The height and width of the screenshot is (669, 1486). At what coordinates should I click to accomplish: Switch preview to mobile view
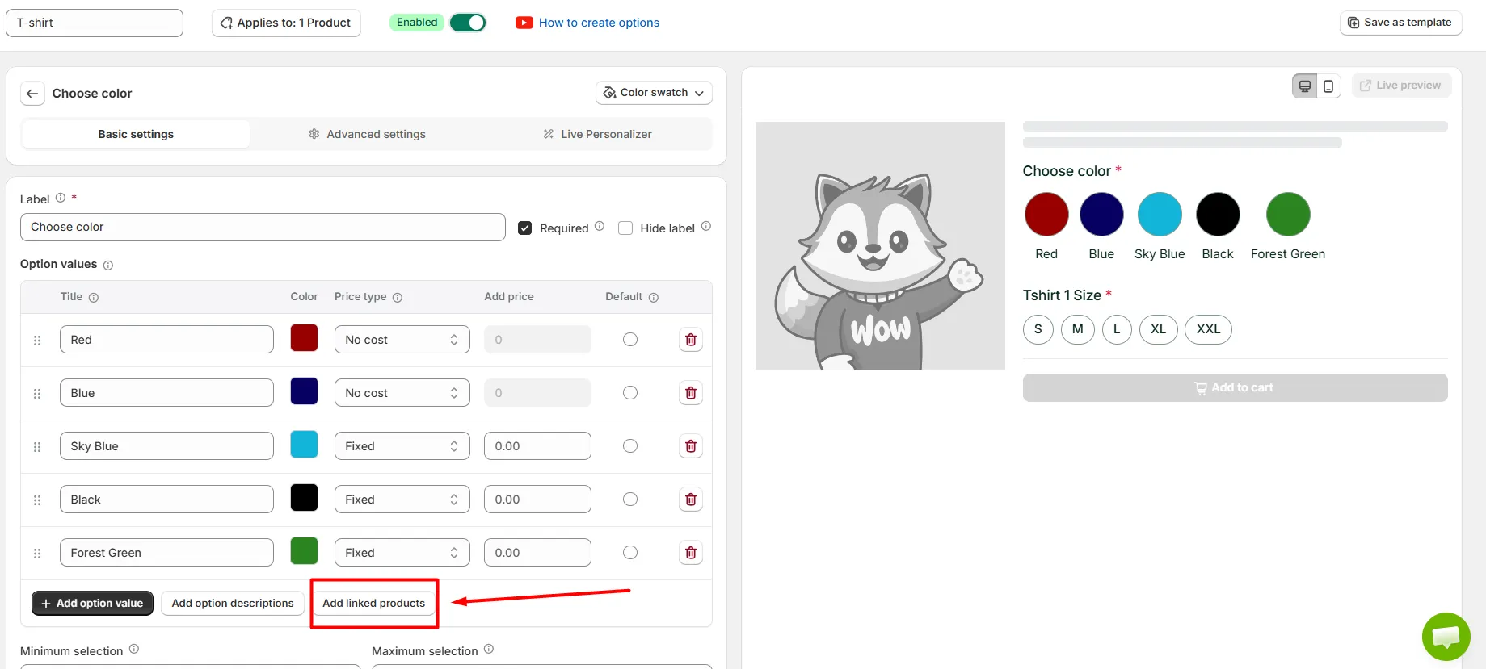point(1328,86)
